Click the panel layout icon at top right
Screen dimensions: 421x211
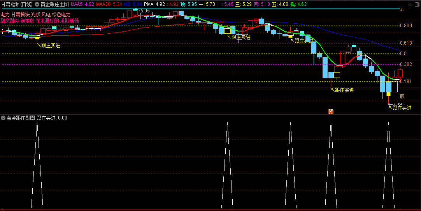tap(417, 4)
